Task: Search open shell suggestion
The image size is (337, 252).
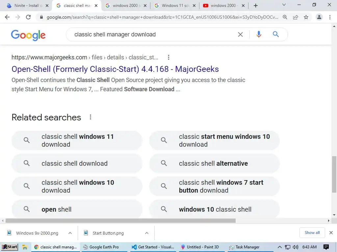Action: (77, 209)
